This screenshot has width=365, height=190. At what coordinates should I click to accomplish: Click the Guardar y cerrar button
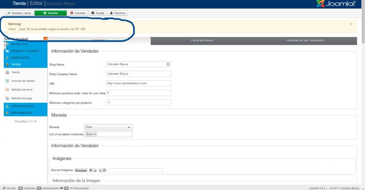click(19, 13)
